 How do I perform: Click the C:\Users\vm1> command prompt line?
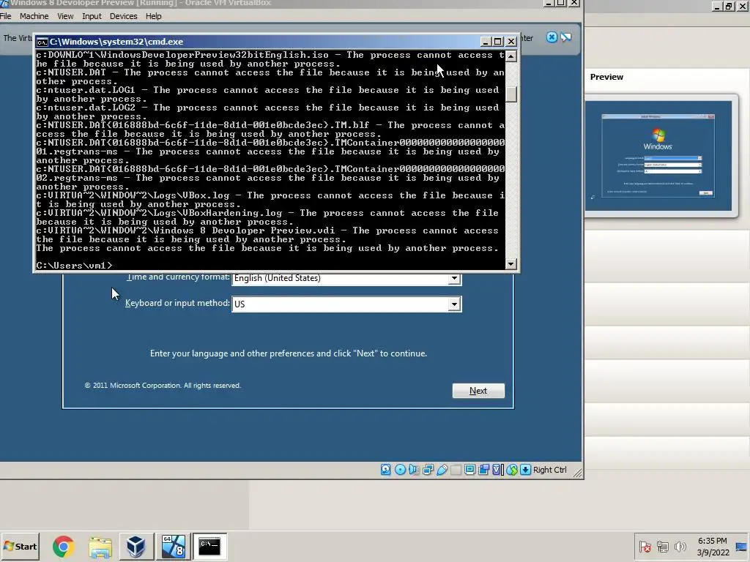(x=74, y=265)
